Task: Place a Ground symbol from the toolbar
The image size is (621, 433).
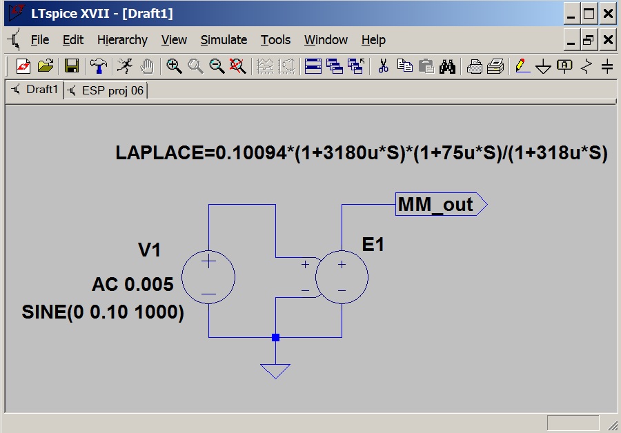Action: point(544,66)
